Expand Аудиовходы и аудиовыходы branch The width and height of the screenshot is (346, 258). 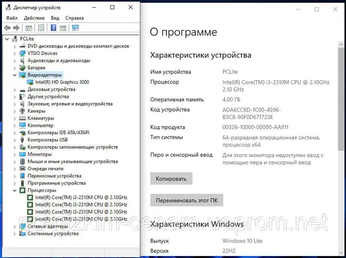click(x=15, y=61)
